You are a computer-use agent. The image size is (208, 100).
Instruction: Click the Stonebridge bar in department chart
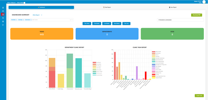point(87,81)
